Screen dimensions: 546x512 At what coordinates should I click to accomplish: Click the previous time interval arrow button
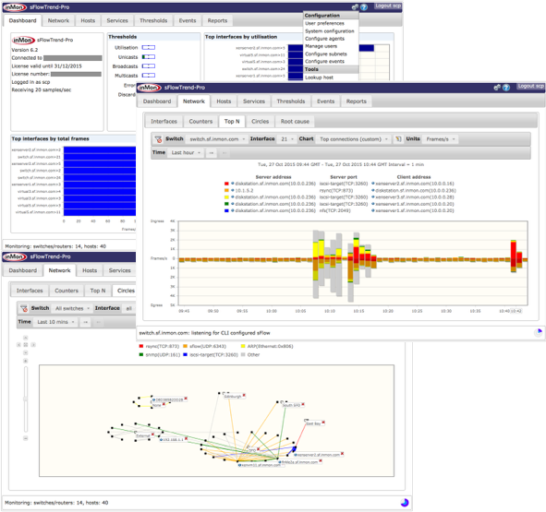pos(212,153)
